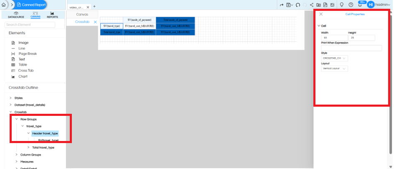Viewport: 394px width, 169px height.
Task: Click the Width input field
Action: tap(334, 38)
